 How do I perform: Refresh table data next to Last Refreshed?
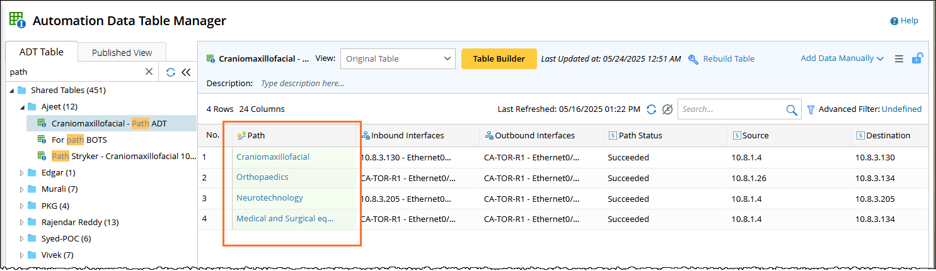(x=652, y=109)
